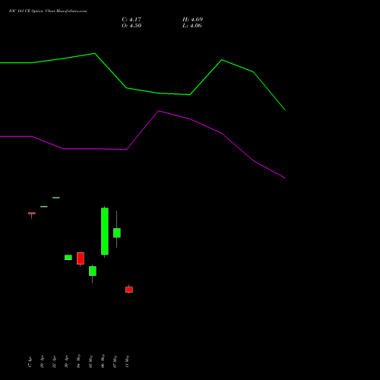The width and height of the screenshot is (380, 380).
Task: Select the '22 Apr' date label
Action: 54,362
